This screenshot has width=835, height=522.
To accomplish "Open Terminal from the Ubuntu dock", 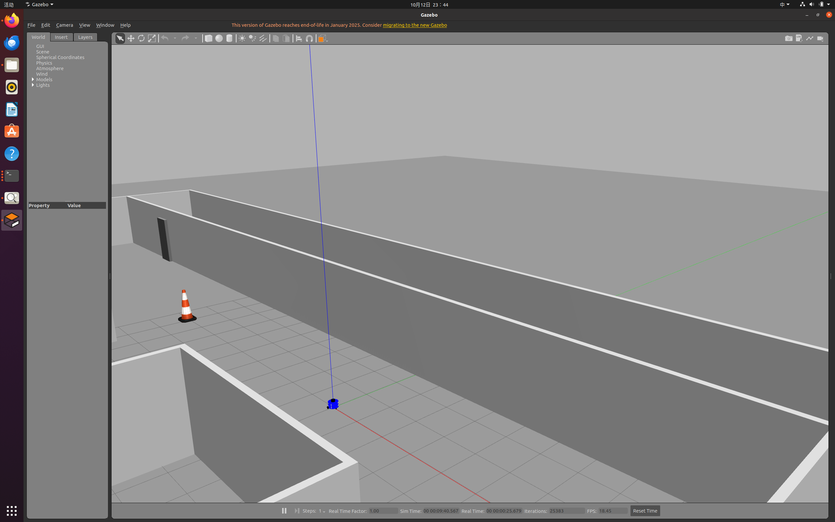I will coord(12,176).
